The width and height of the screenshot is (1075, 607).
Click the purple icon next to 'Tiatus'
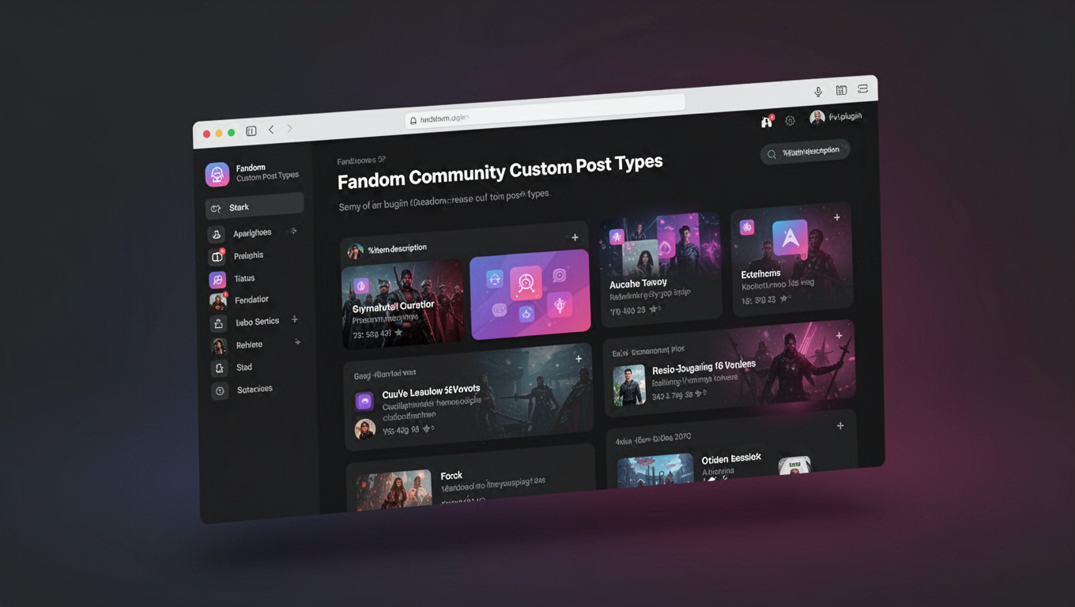point(217,280)
